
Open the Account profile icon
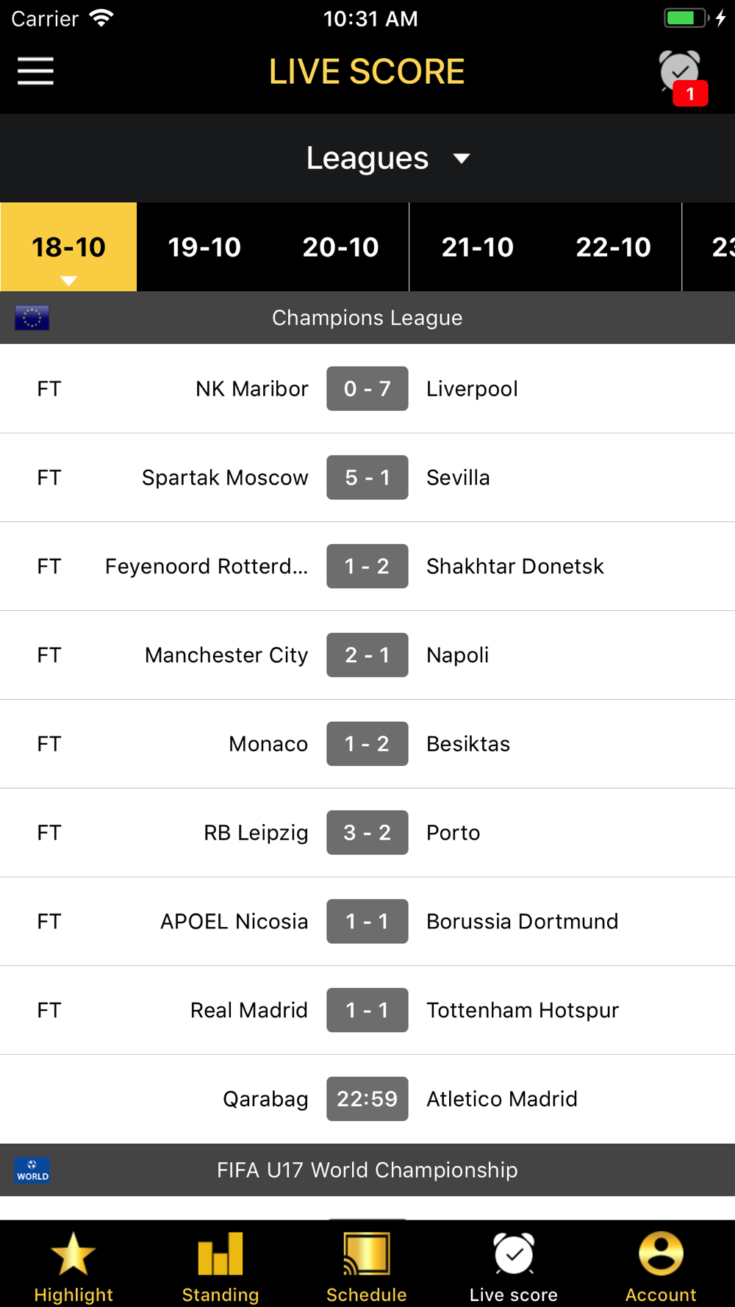pyautogui.click(x=661, y=1254)
